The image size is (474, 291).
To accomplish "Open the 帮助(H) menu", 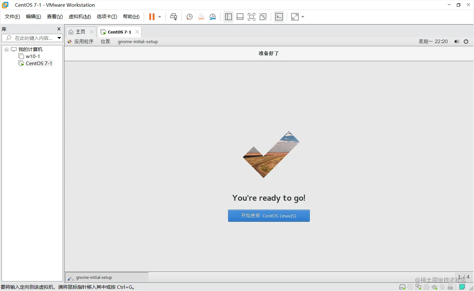I will point(131,17).
